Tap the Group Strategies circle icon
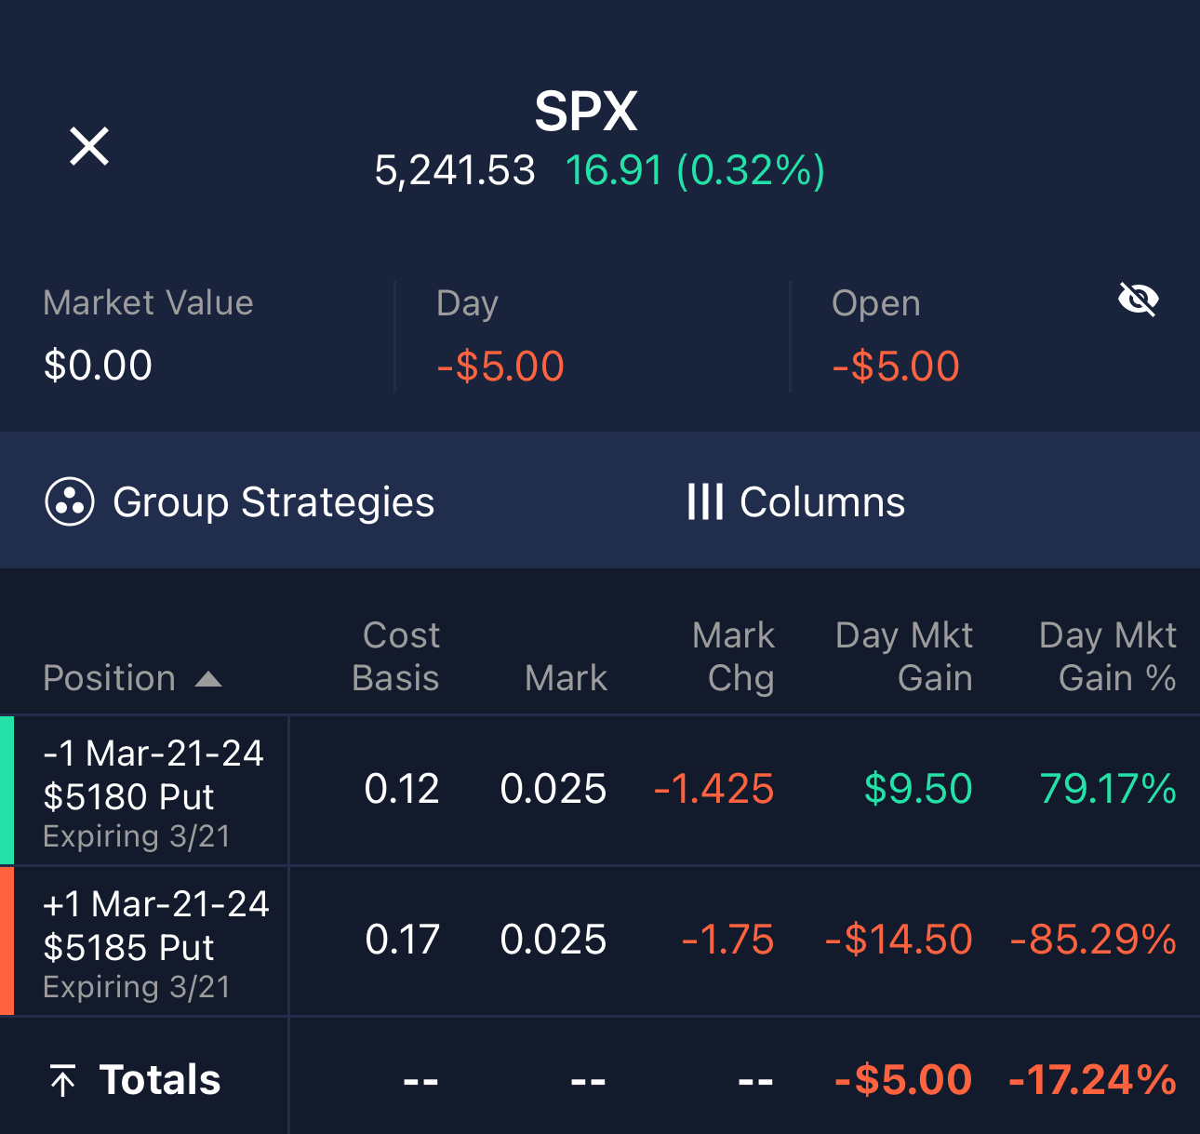This screenshot has height=1134, width=1200. click(x=70, y=502)
